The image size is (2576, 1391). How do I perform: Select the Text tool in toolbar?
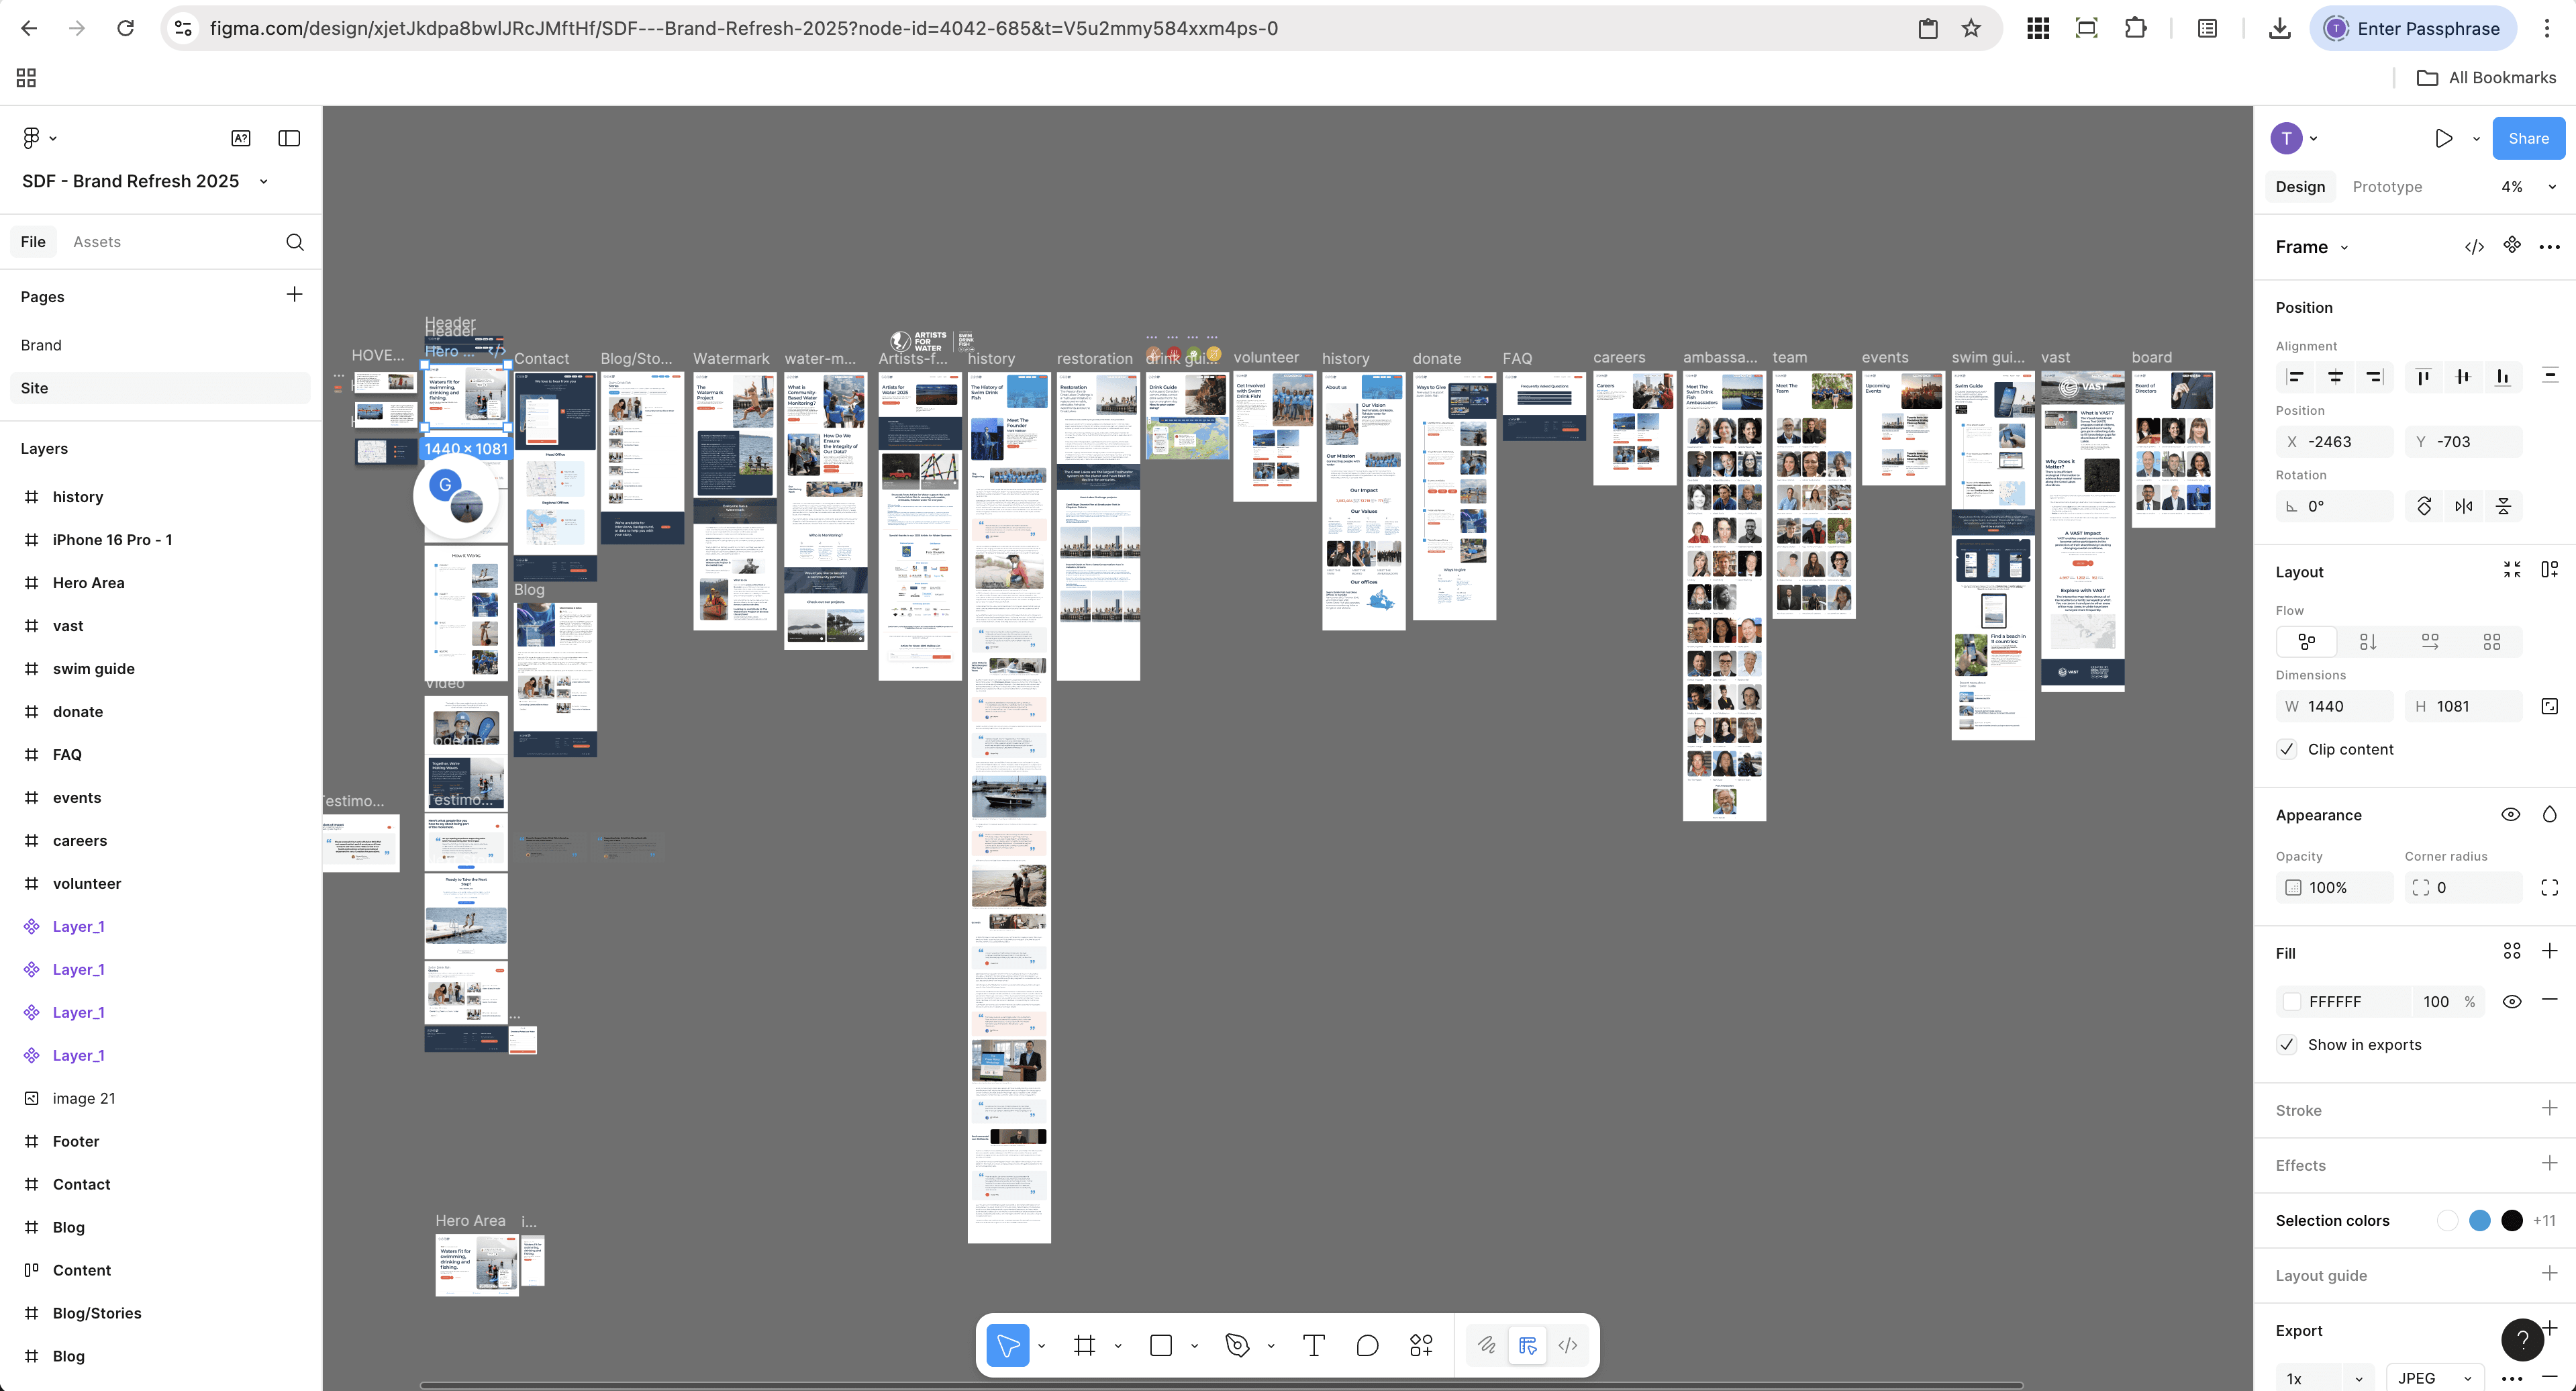(1314, 1345)
